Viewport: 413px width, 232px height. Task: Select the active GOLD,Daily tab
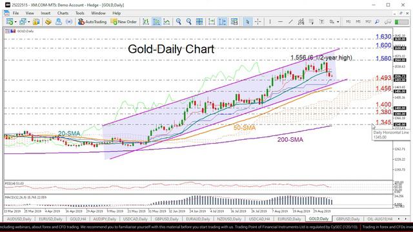pos(319,219)
